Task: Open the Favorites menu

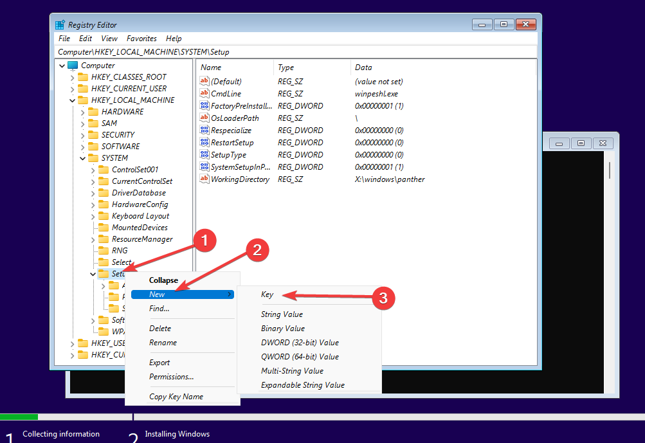Action: [x=141, y=38]
